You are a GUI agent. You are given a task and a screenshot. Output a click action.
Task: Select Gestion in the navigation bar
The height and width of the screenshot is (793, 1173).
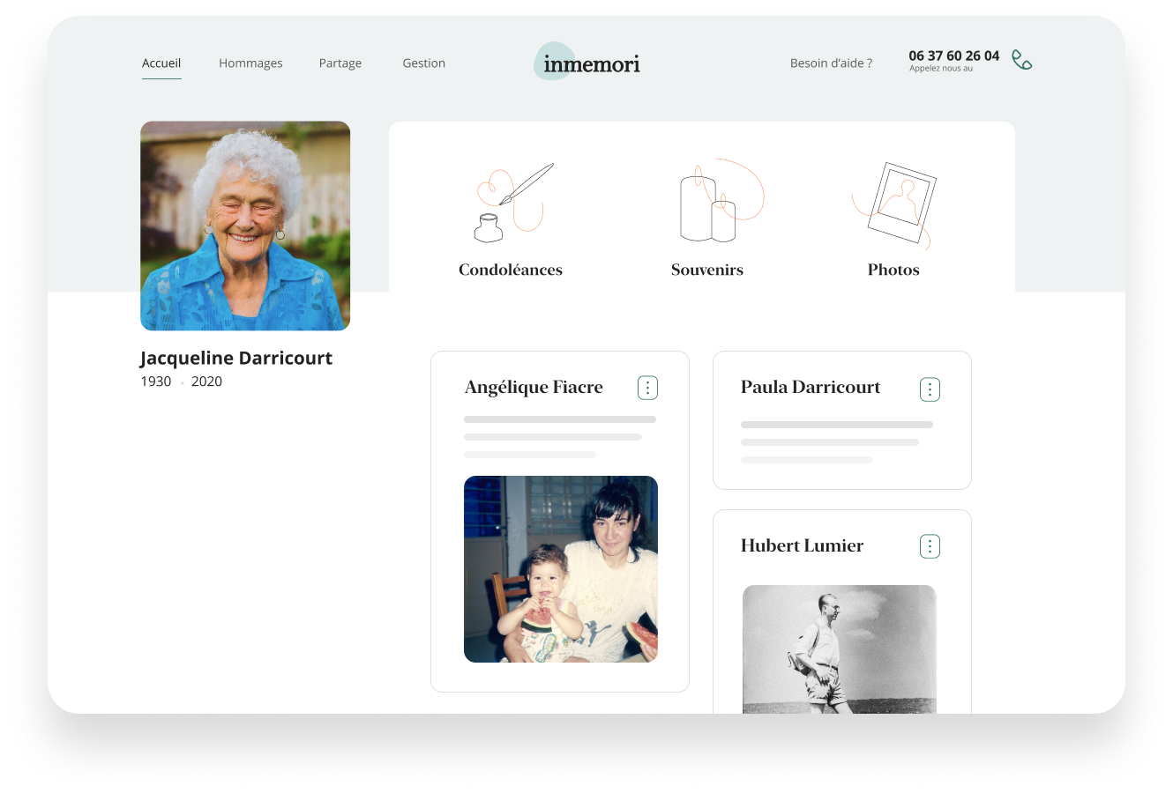click(x=423, y=63)
